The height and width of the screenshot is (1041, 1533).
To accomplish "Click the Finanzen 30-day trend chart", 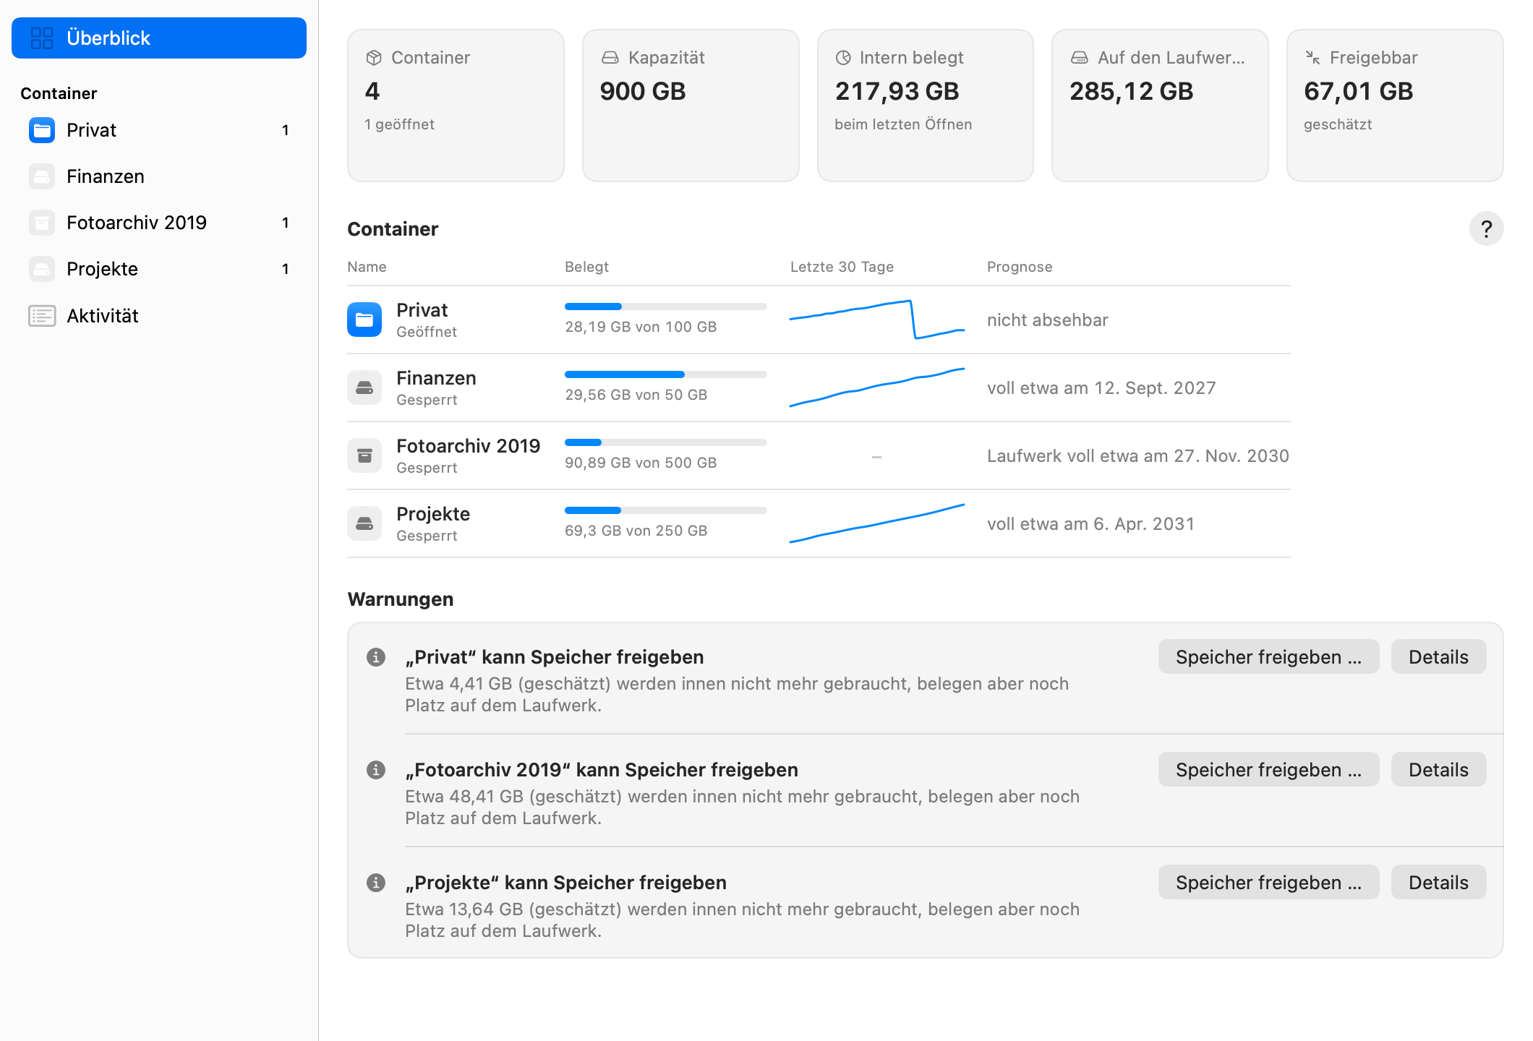I will click(876, 387).
